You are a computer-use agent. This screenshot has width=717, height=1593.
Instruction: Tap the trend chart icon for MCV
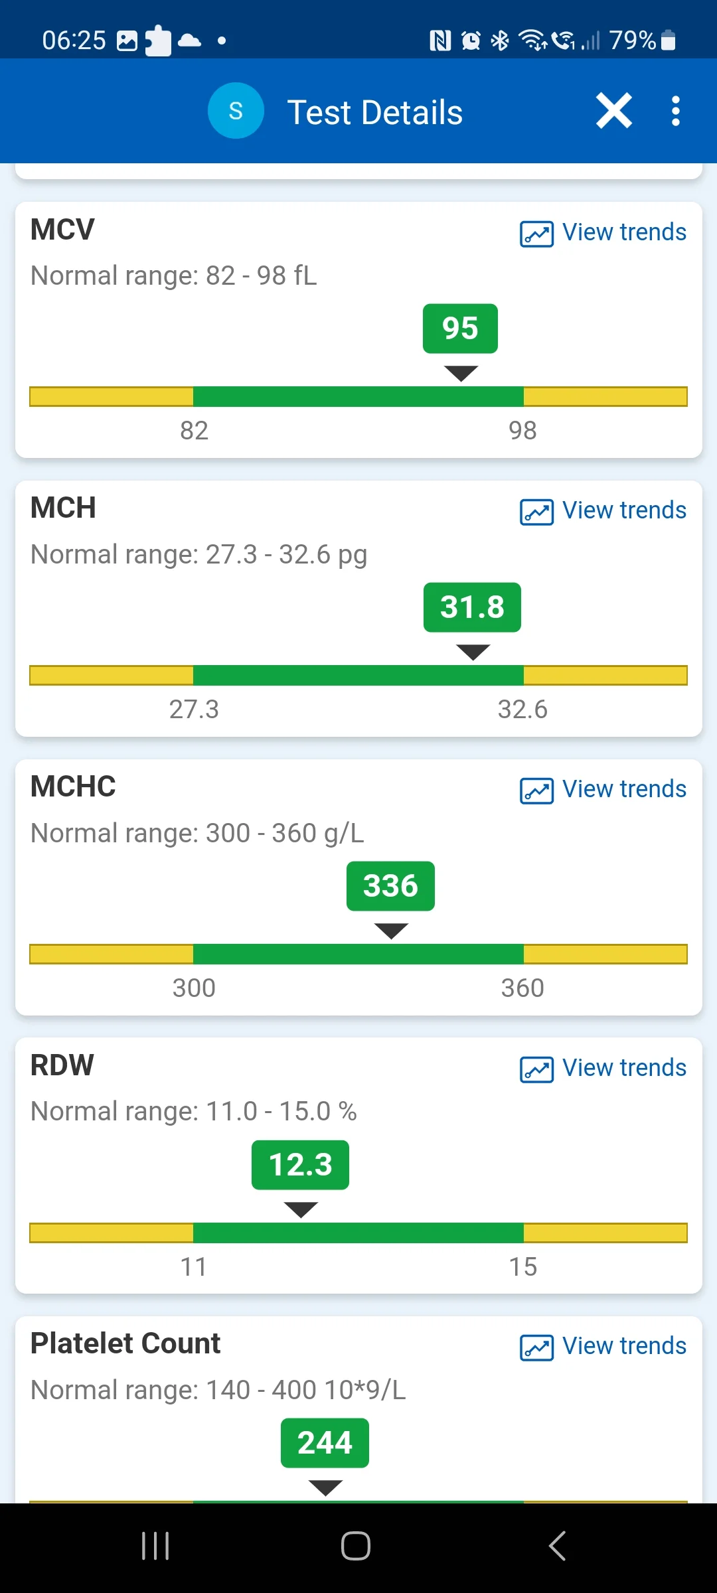536,234
